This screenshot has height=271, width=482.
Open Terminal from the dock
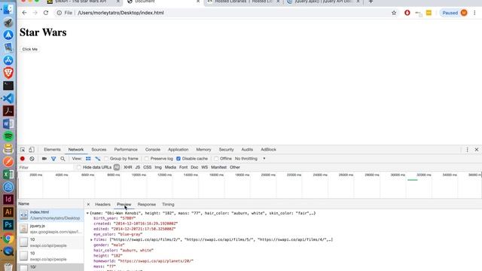point(8,86)
